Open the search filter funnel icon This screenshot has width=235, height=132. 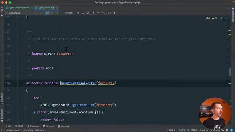coord(114,13)
